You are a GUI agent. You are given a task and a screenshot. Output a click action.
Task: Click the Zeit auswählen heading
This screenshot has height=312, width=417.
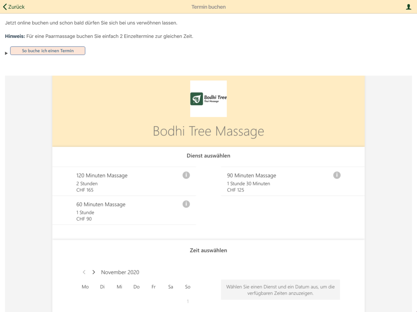(208, 250)
